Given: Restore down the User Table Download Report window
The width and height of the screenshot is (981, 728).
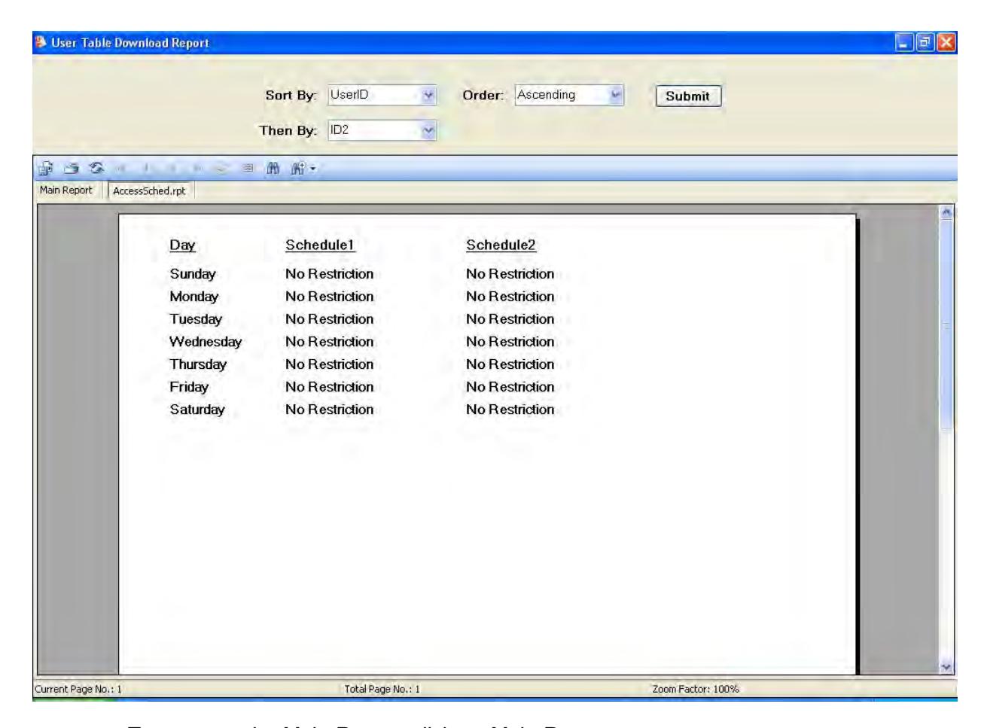Looking at the screenshot, I should click(927, 43).
